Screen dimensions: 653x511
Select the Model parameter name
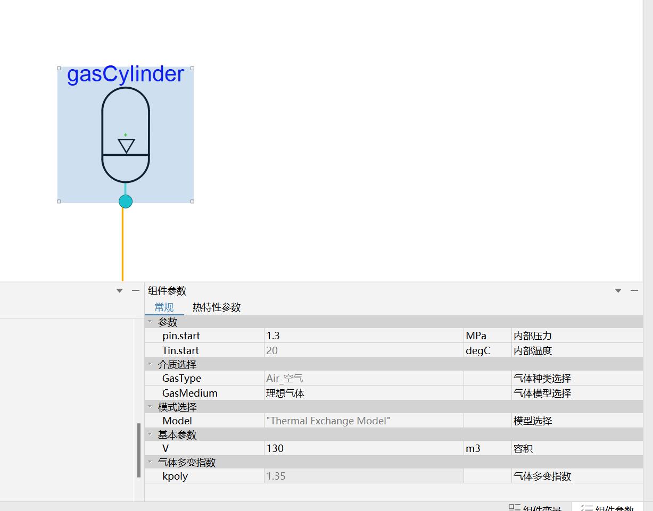[177, 421]
